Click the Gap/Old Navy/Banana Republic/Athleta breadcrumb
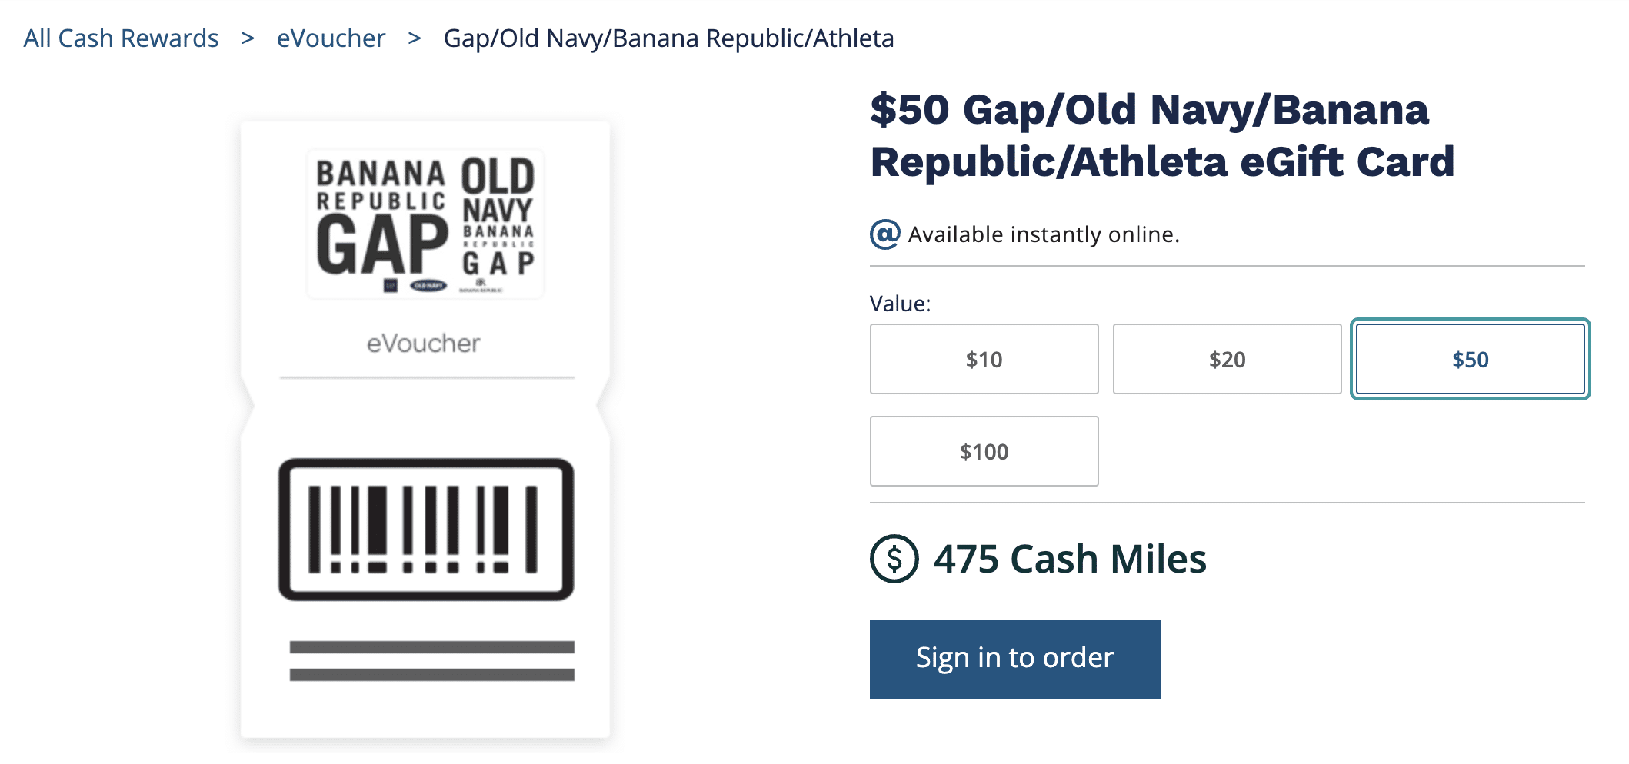The image size is (1629, 764). [x=668, y=38]
